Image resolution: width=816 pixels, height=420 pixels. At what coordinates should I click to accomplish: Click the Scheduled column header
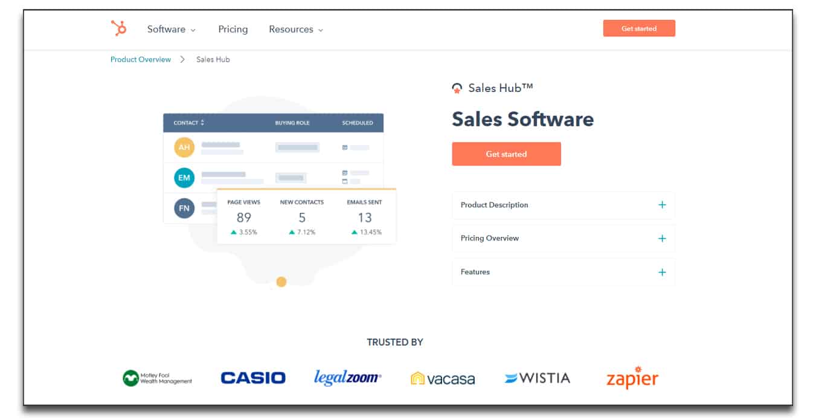[x=358, y=123]
